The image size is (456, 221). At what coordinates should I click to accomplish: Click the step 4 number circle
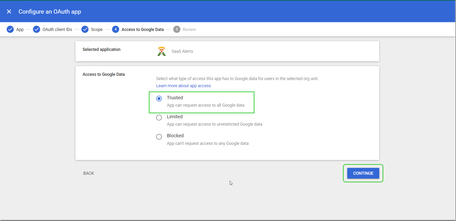pyautogui.click(x=116, y=29)
